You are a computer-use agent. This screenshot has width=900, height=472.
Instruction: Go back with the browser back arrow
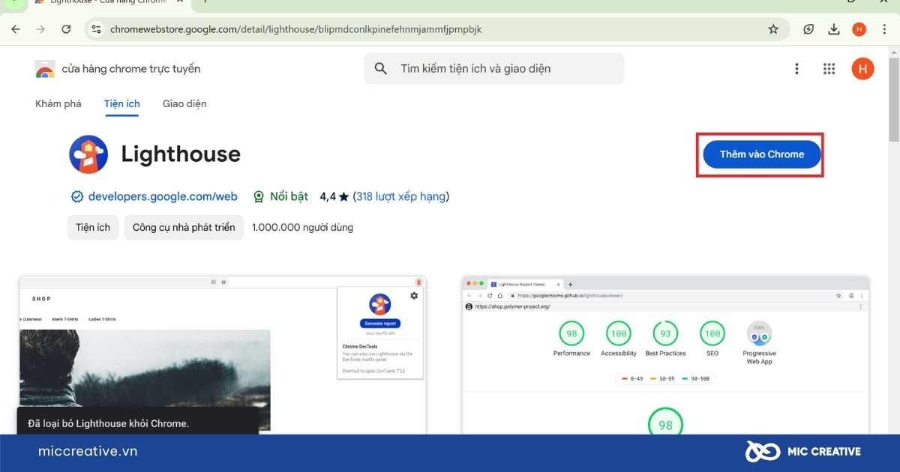point(16,29)
